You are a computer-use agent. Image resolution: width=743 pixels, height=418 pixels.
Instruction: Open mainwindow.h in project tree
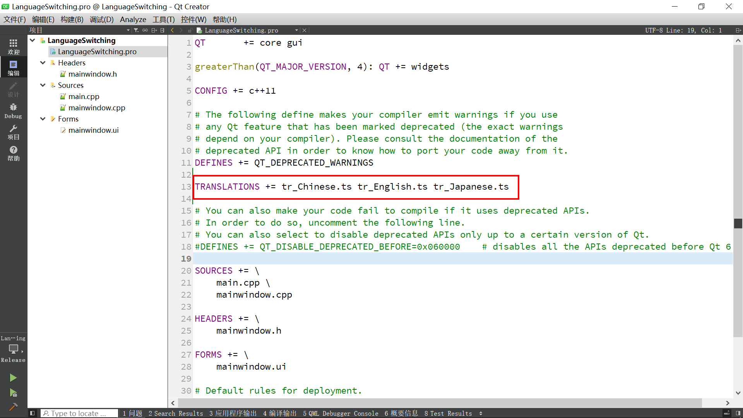pyautogui.click(x=92, y=74)
